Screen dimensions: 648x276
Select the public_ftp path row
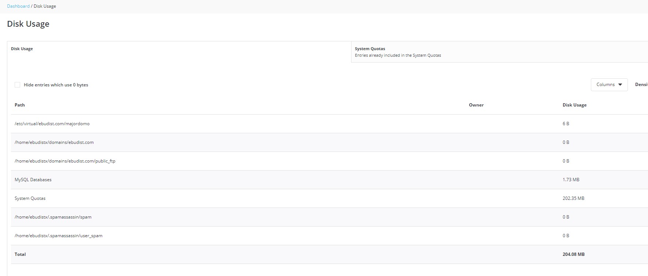tap(65, 161)
